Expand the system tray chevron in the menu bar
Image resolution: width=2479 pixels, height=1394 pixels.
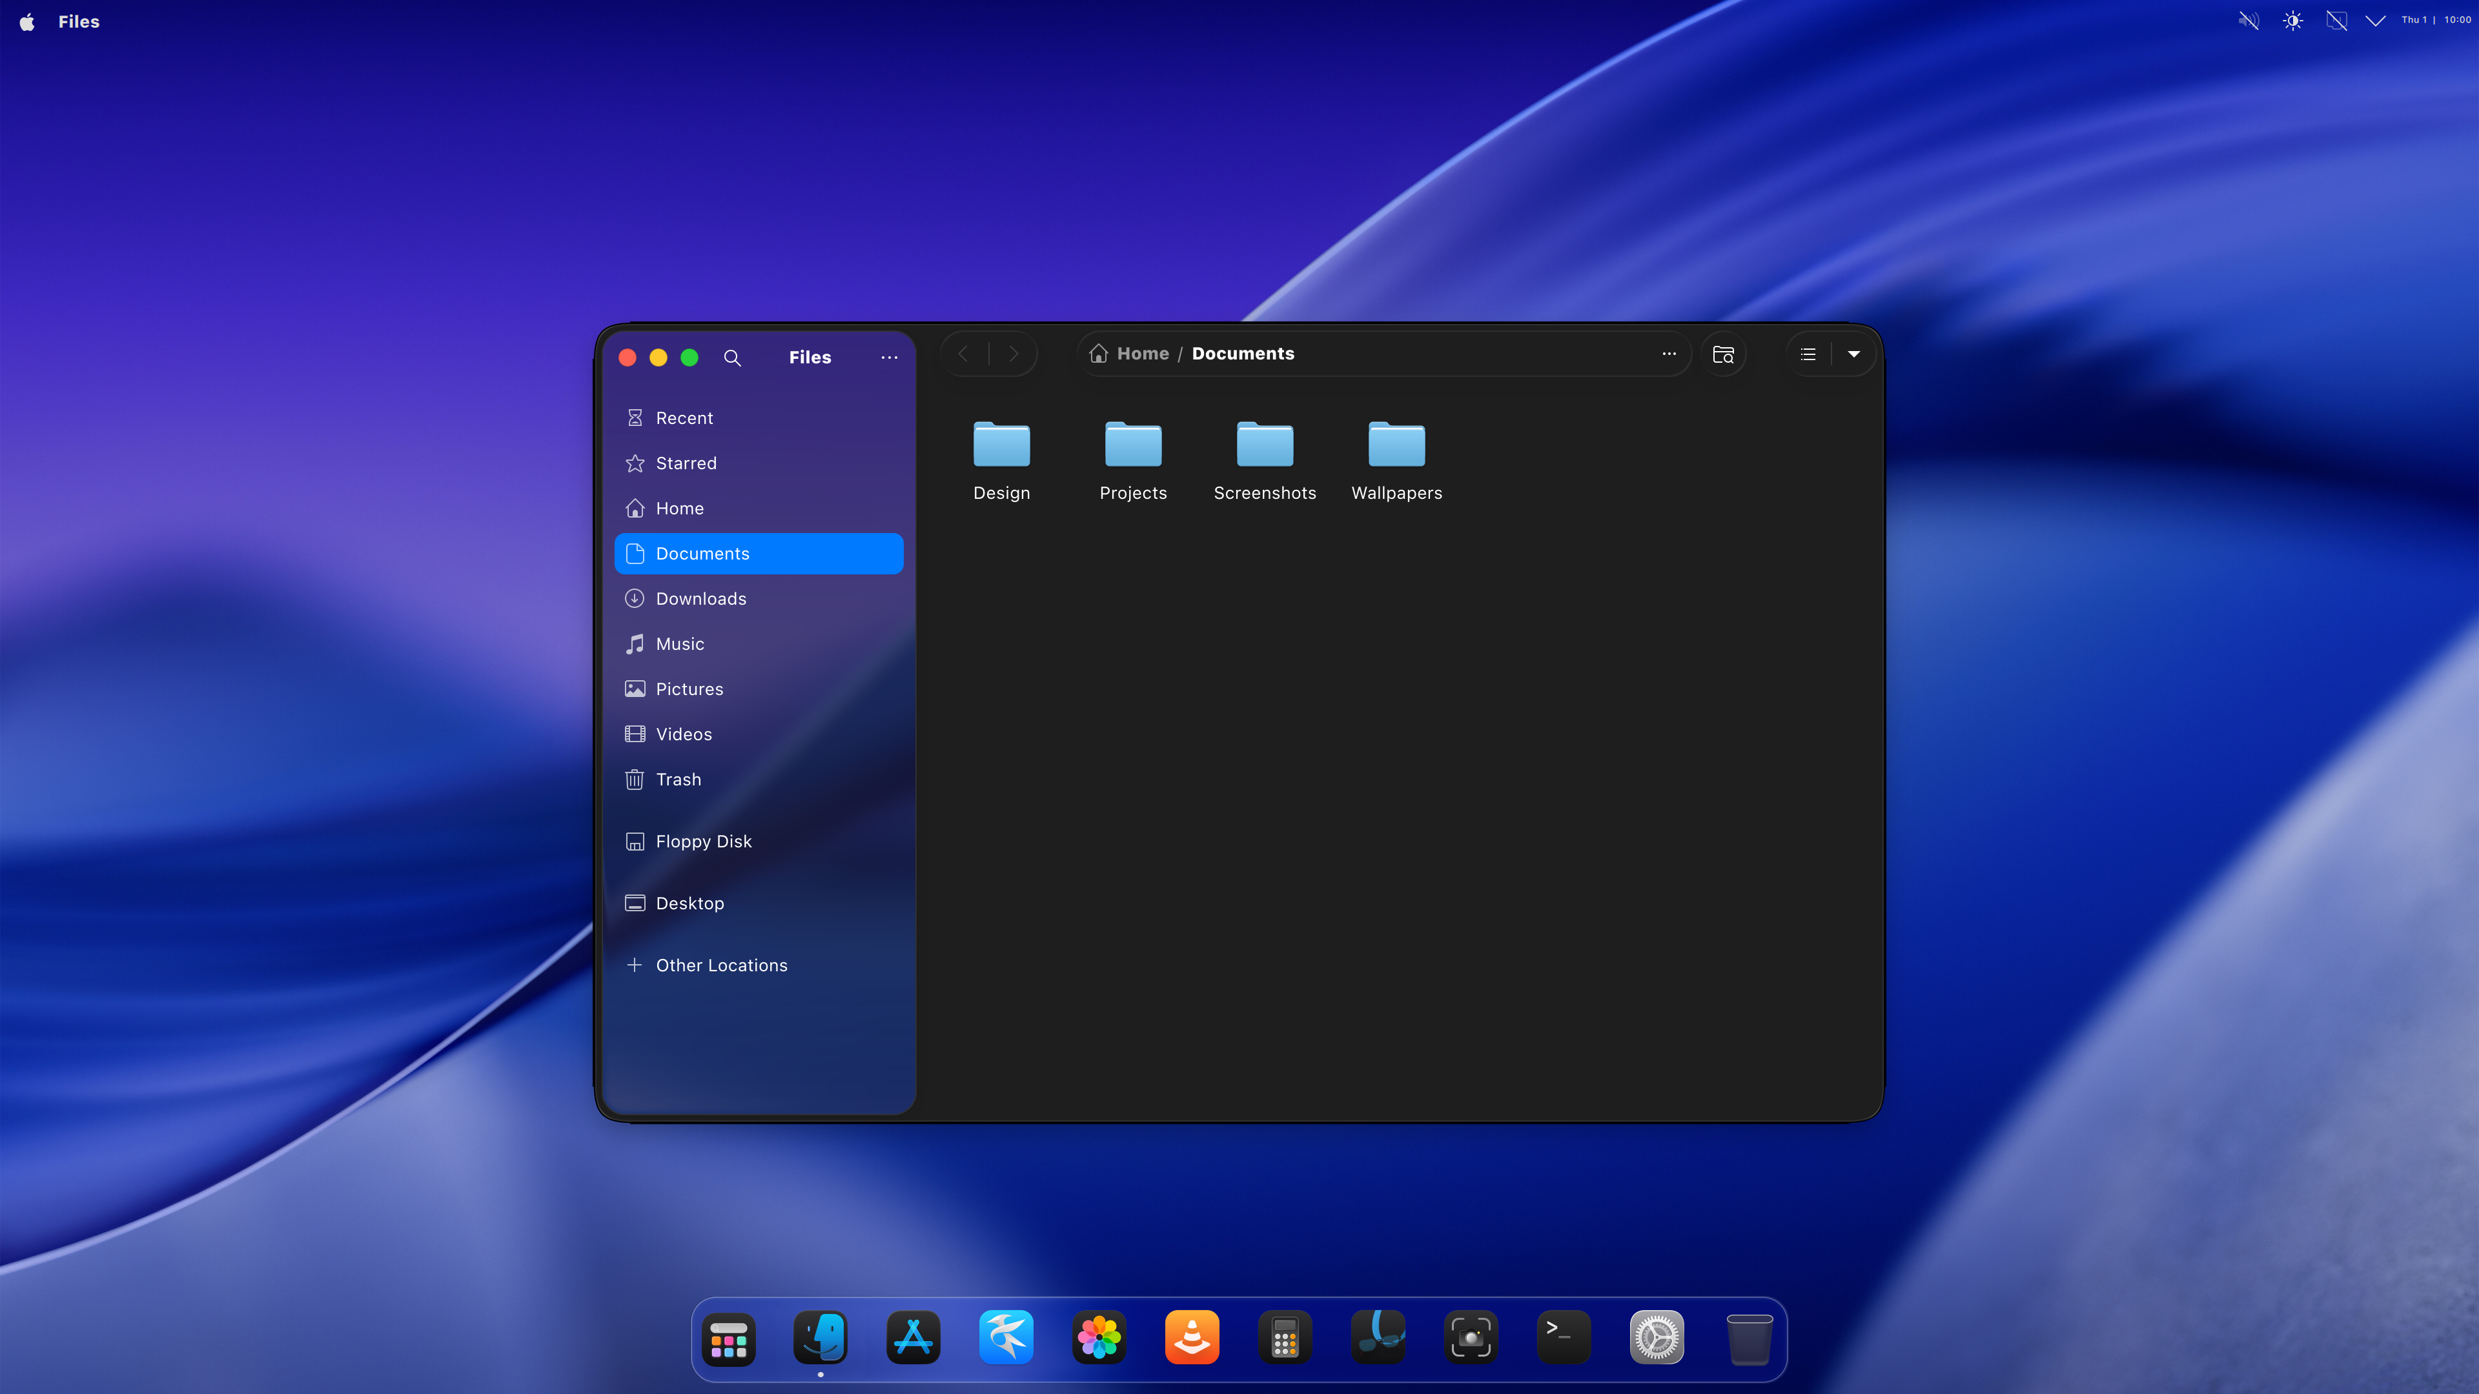(x=2375, y=20)
